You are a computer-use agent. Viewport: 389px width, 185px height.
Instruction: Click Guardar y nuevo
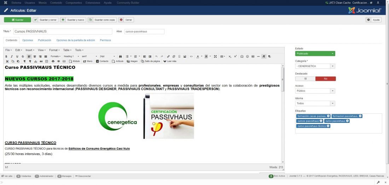(73, 20)
